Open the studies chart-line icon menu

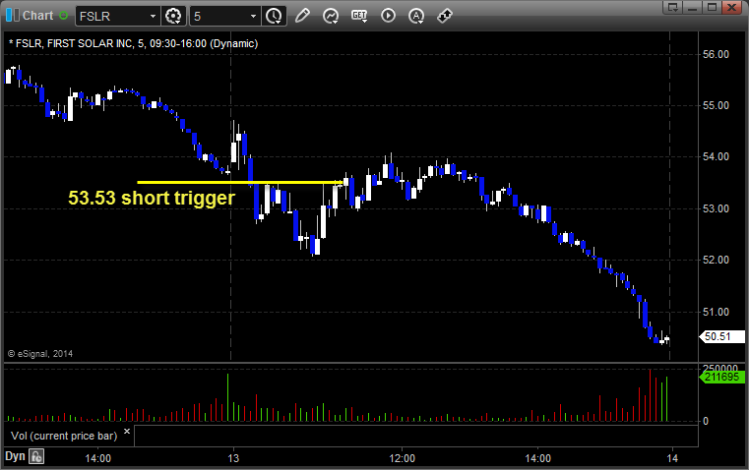[331, 16]
